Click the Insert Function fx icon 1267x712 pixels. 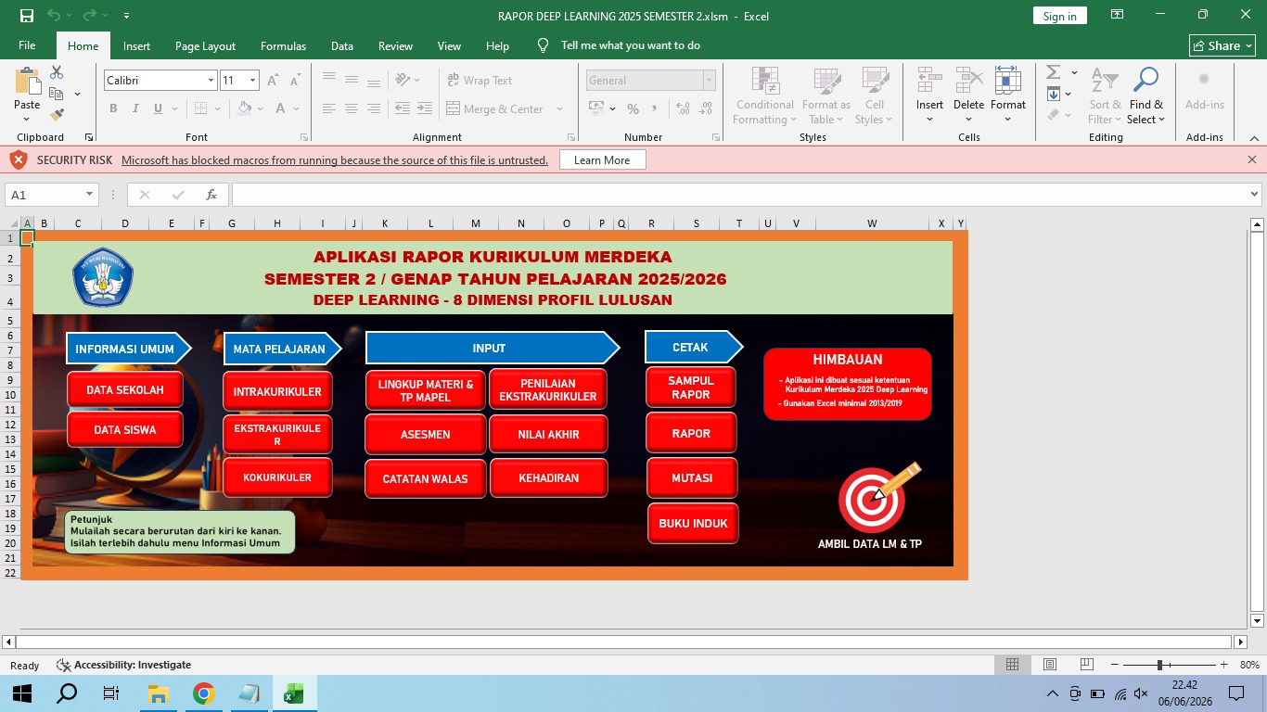coord(211,195)
